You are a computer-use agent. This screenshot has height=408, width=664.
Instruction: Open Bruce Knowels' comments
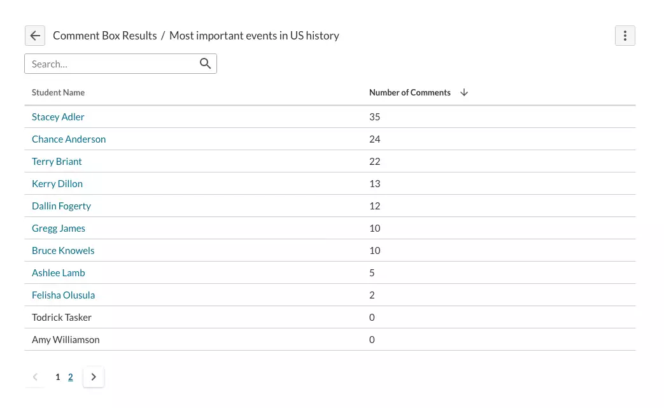tap(63, 251)
